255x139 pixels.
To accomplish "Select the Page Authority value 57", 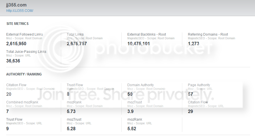I will [x=190, y=94].
